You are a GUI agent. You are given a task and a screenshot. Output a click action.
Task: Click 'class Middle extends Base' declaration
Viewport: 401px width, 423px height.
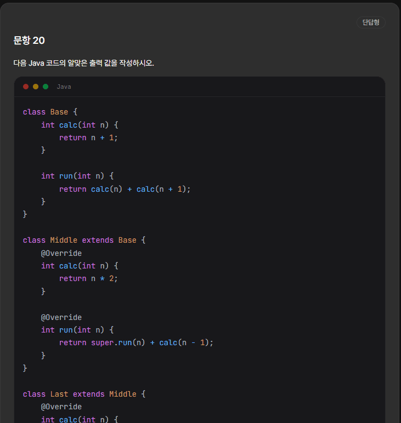84,240
